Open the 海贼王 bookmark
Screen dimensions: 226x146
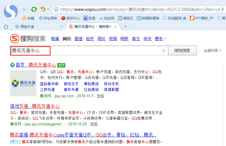pos(125,18)
